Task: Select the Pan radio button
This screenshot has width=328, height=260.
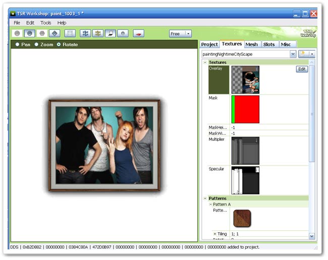Action: (x=18, y=44)
